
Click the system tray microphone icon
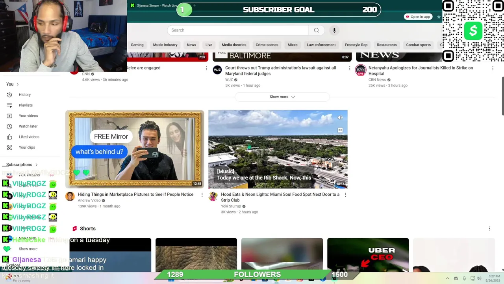click(x=464, y=278)
